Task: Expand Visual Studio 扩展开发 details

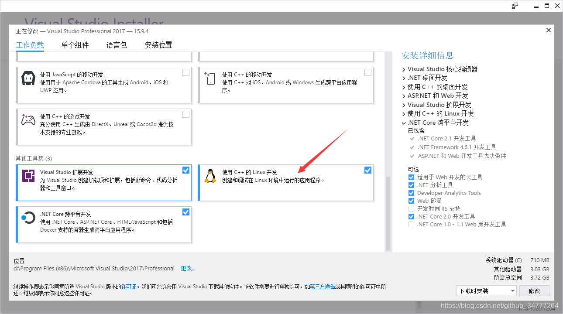Action: point(404,105)
